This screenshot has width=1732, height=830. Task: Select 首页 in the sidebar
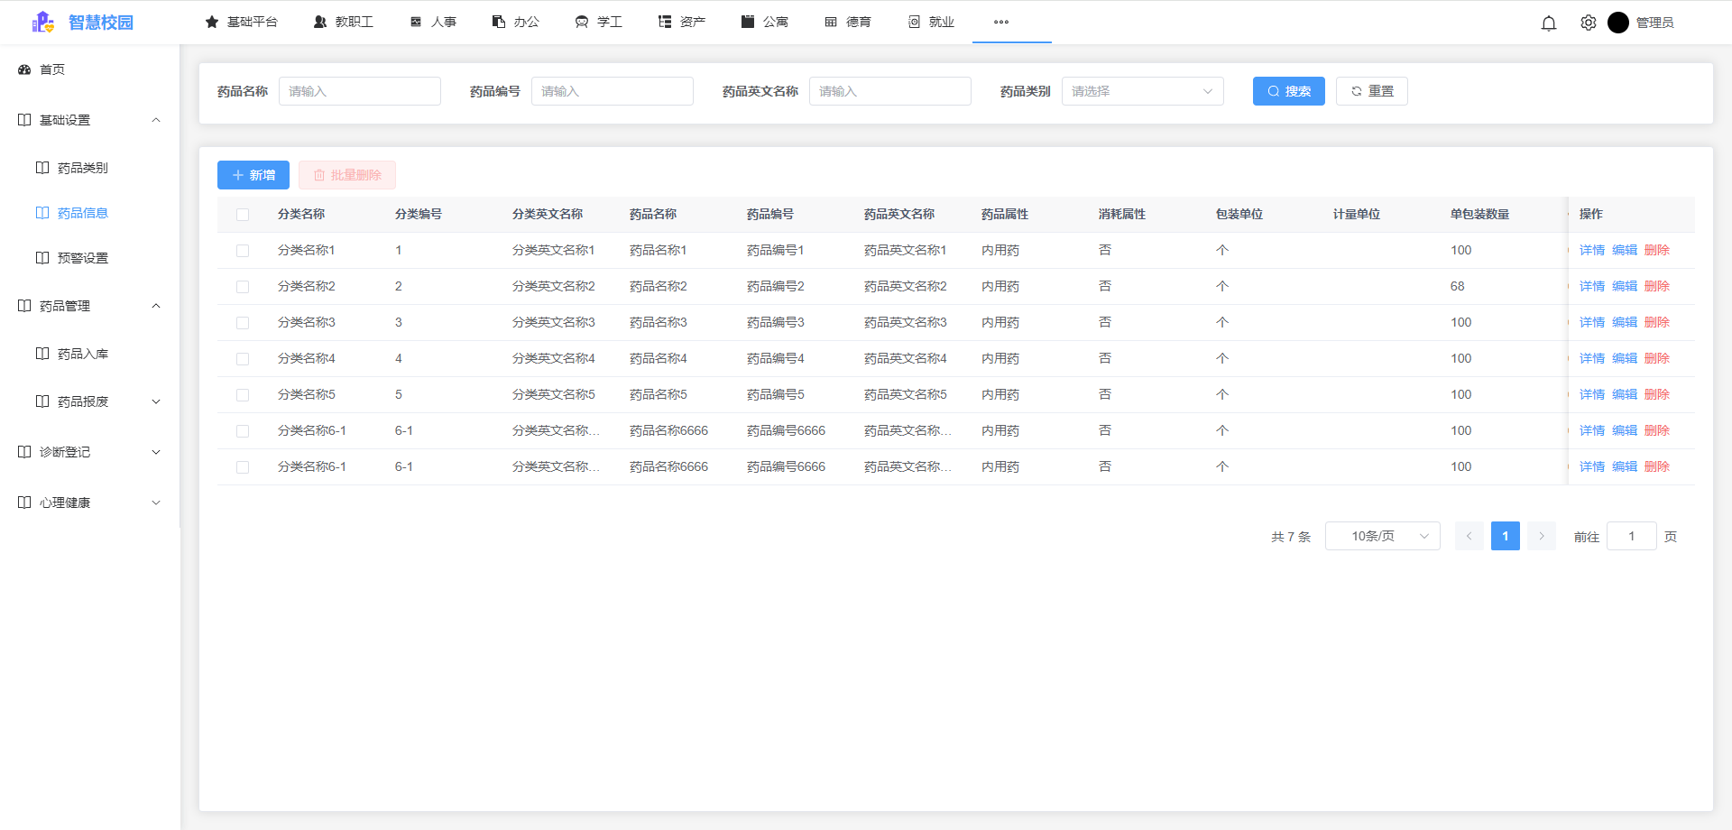tap(51, 69)
